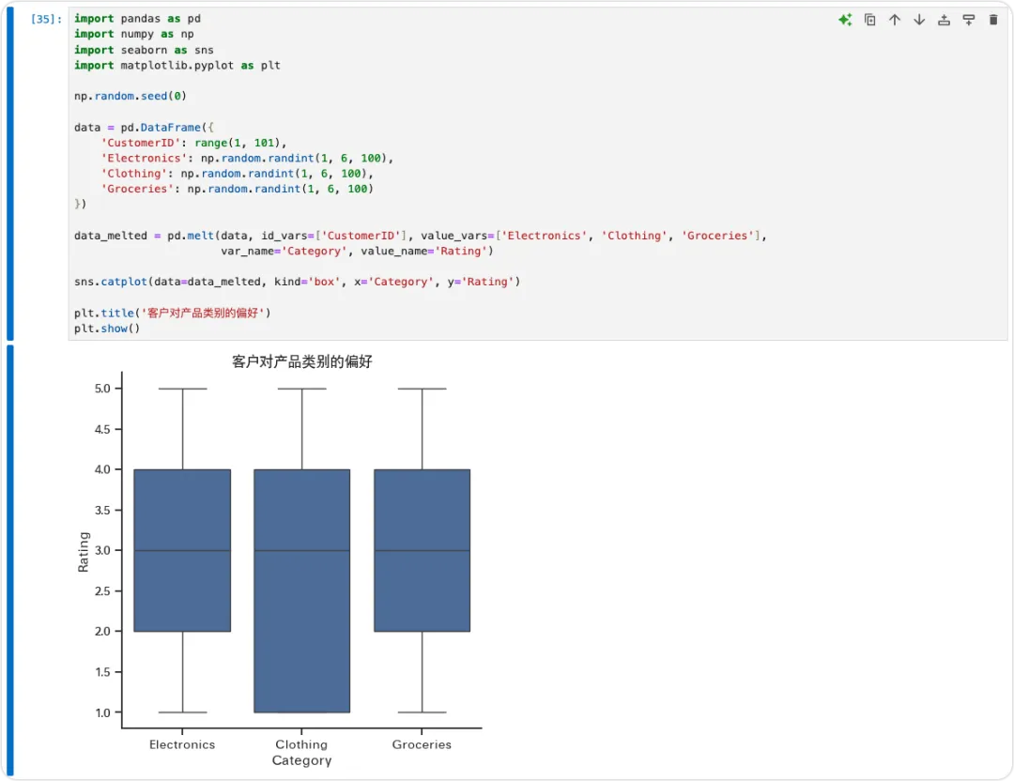Click the np.random.seed(0) line

click(x=130, y=97)
